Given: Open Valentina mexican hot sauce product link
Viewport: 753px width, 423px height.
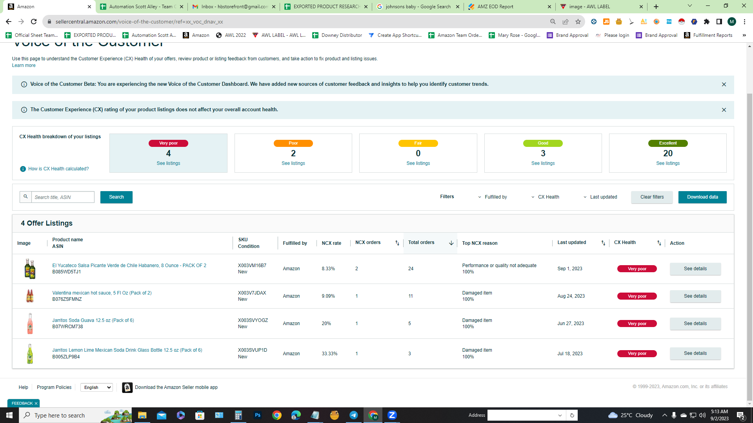Looking at the screenshot, I should tap(102, 293).
